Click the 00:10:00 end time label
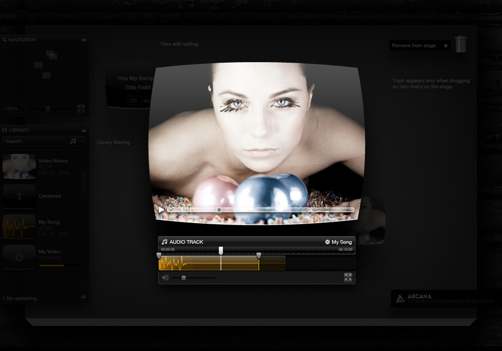The width and height of the screenshot is (502, 351). 346,249
